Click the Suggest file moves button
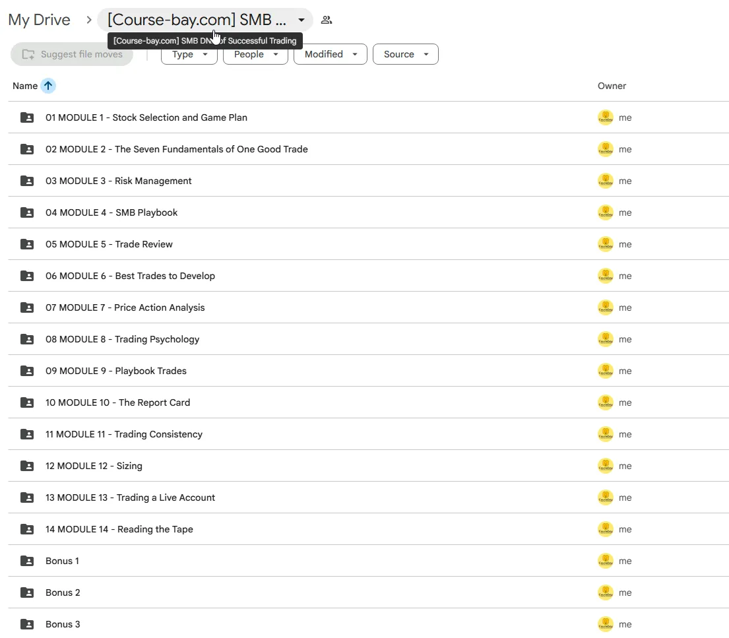729x638 pixels. pyautogui.click(x=72, y=54)
